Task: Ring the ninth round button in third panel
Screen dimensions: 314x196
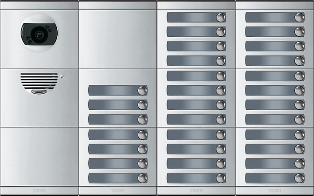Action: 221,135
